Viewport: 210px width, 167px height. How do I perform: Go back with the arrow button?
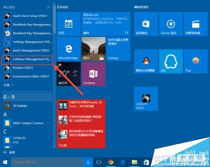pyautogui.click(x=5, y=152)
